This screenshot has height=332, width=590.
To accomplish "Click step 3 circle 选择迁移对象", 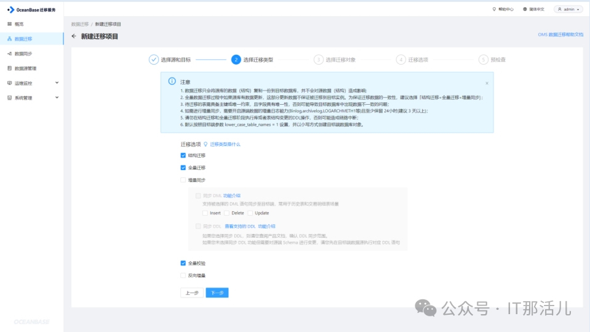I will click(318, 60).
